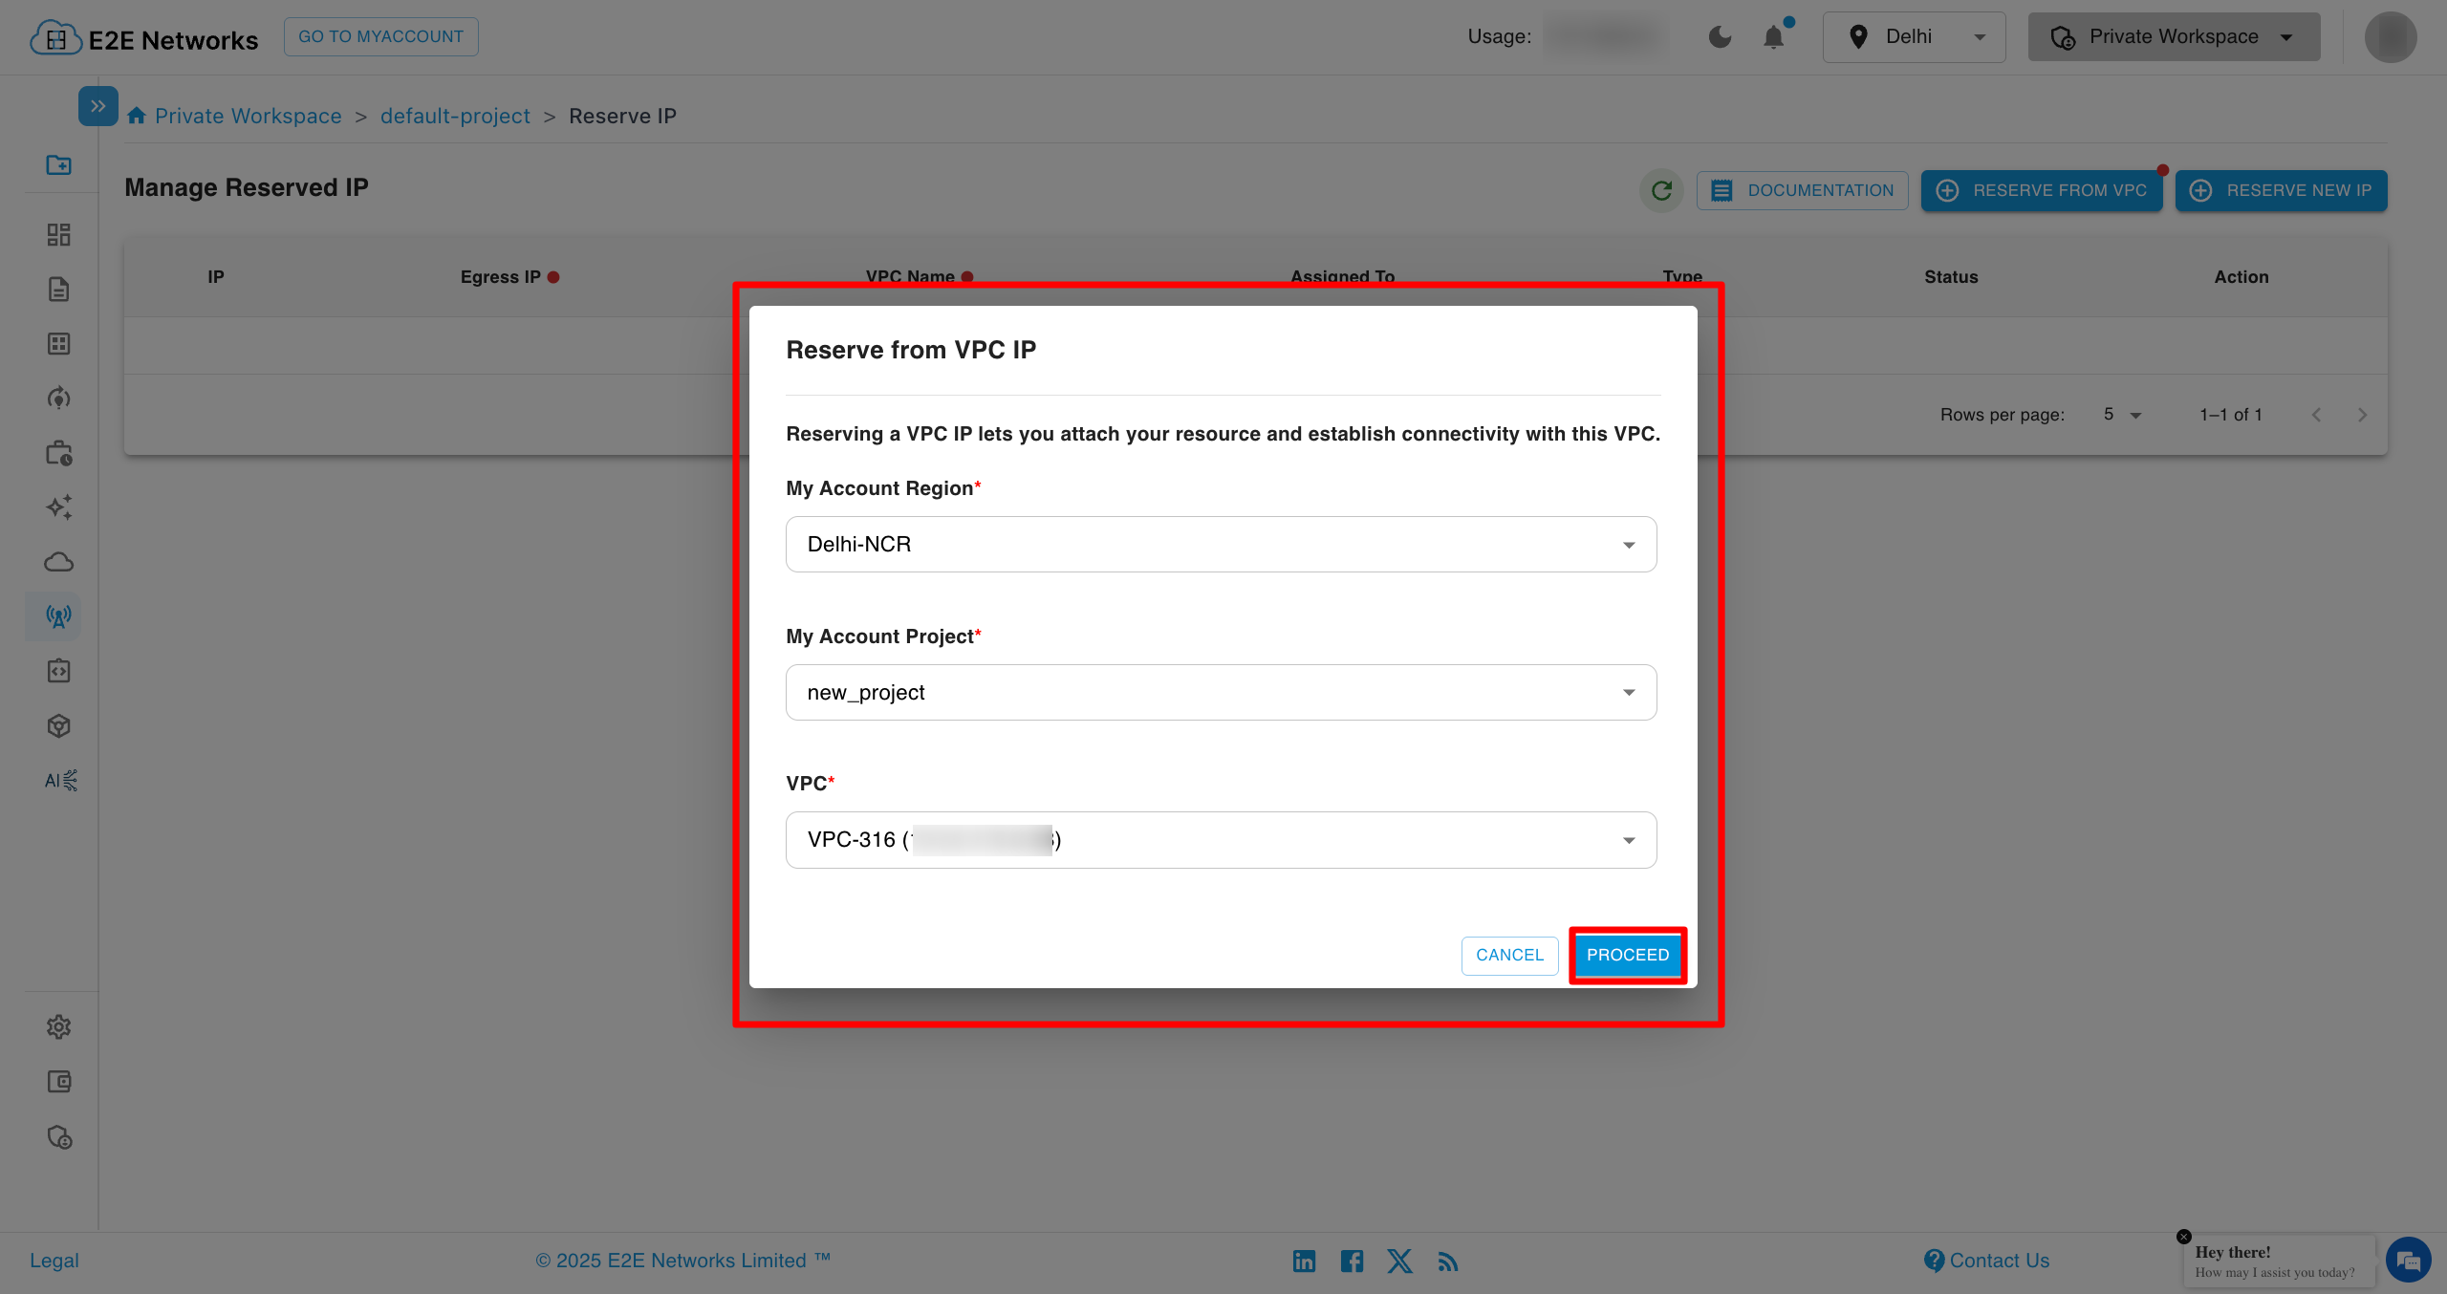
Task: Select the network/Reserve IP sidebar icon
Action: pyautogui.click(x=58, y=615)
